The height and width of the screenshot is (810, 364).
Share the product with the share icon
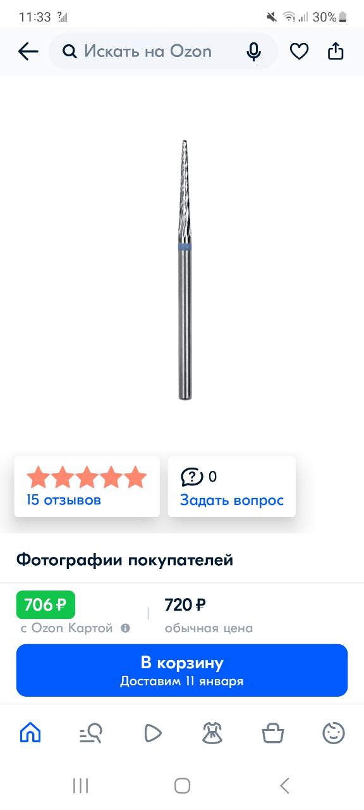point(336,51)
